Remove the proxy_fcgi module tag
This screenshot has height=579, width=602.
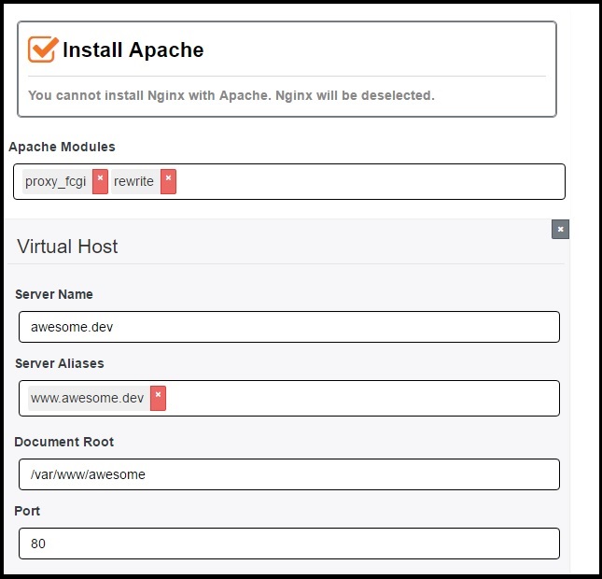click(100, 181)
